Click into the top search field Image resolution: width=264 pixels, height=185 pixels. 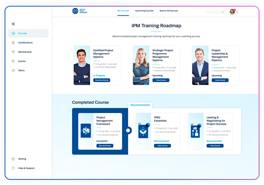(216, 12)
